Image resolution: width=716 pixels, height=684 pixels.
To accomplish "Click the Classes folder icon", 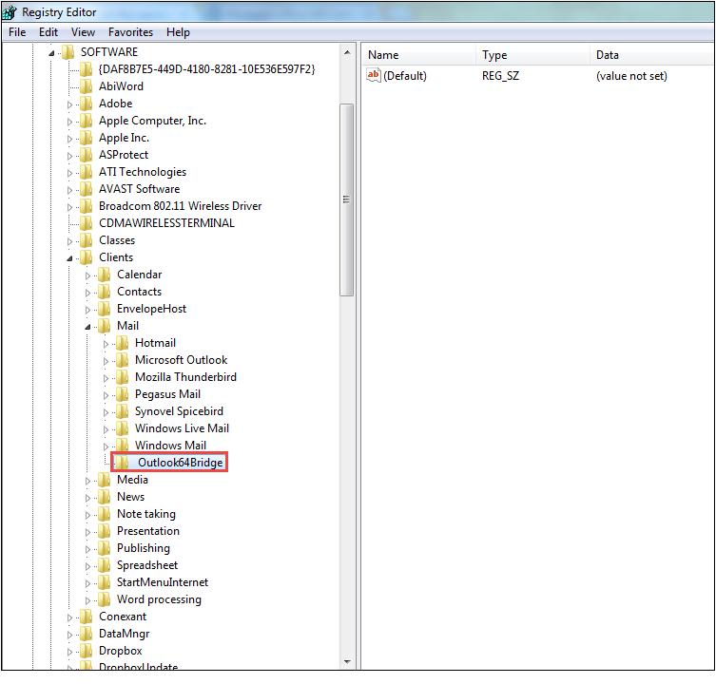I will tap(86, 240).
